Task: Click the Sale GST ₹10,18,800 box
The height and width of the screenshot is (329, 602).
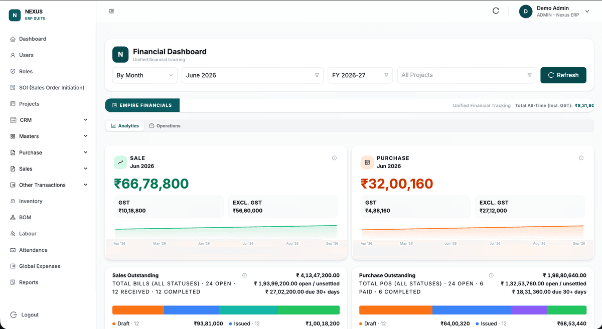Action: click(x=169, y=207)
